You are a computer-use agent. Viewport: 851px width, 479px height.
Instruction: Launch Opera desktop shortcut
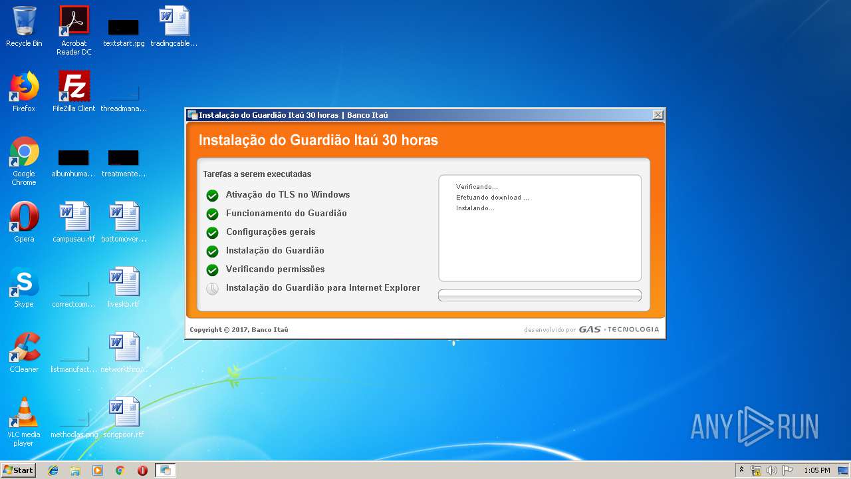tap(24, 222)
